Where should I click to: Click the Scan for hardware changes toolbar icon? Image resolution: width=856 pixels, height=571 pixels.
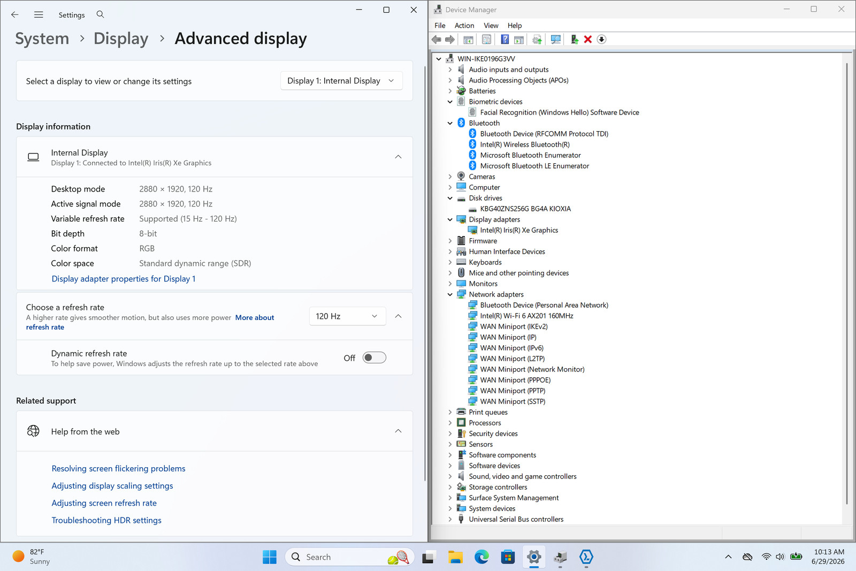coord(556,40)
